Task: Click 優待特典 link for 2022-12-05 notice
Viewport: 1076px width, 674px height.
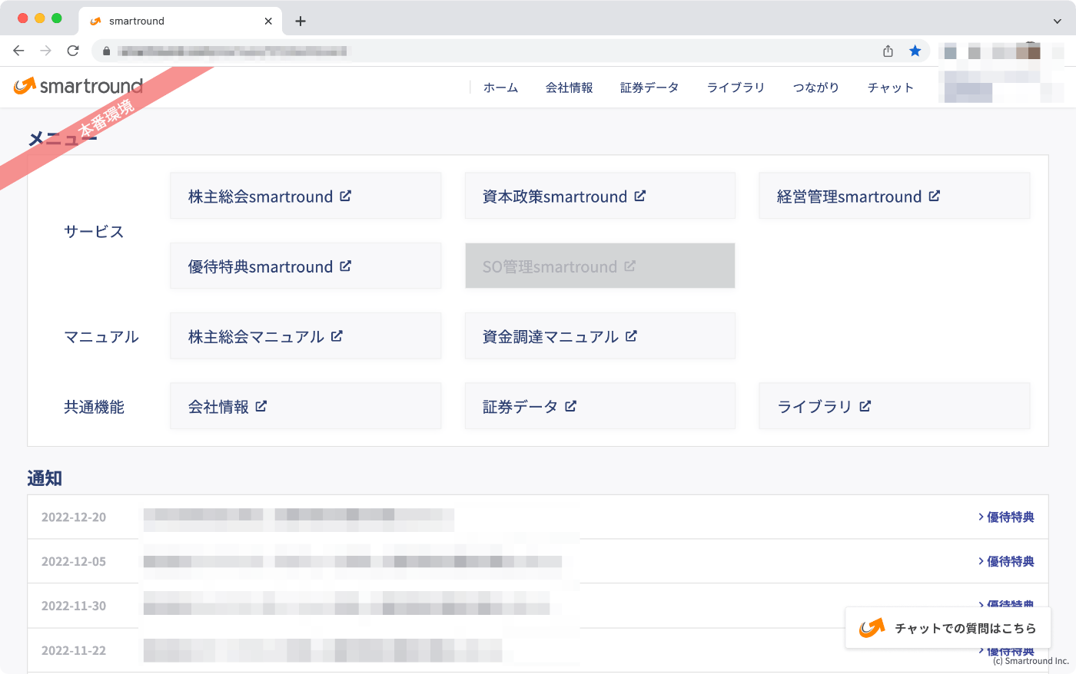Action: (1006, 561)
